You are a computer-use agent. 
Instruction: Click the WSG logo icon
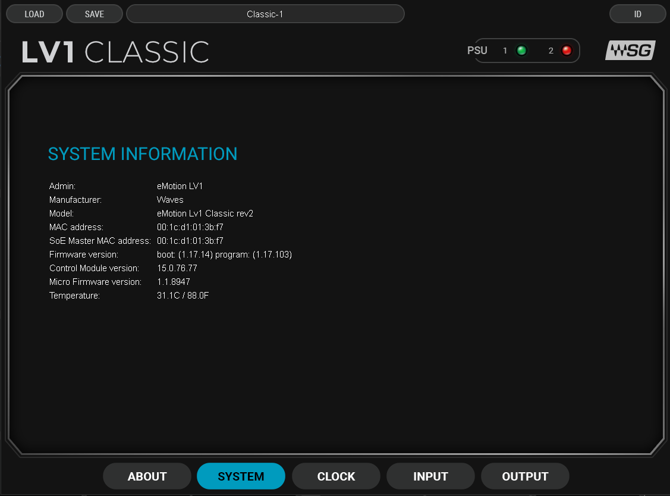(x=630, y=51)
